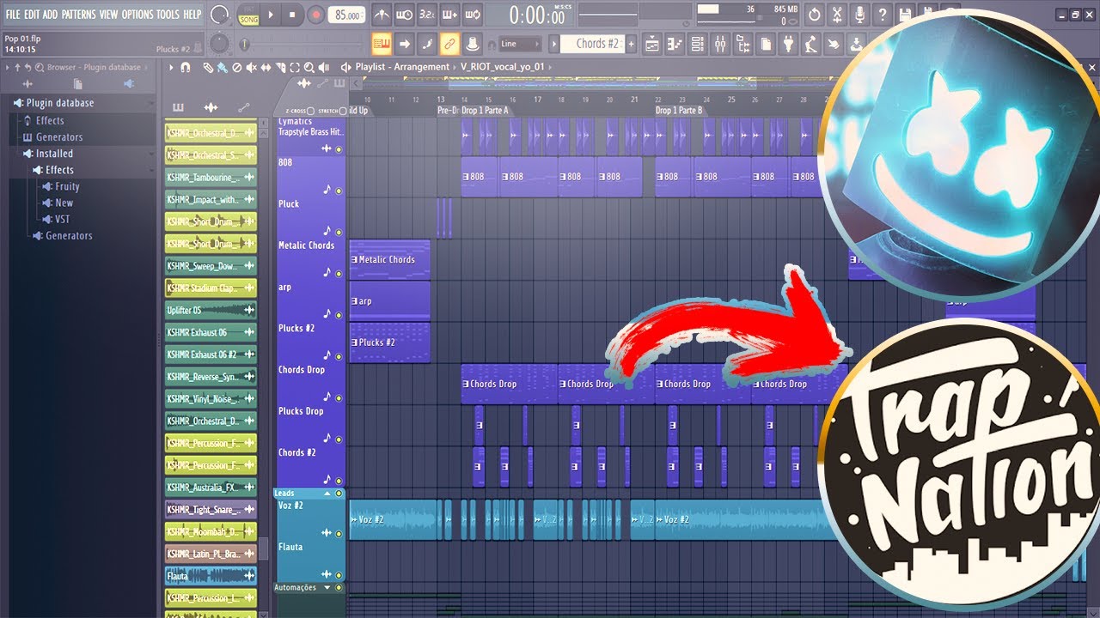The image size is (1100, 618).
Task: Select the playlist paint brush tool
Action: tap(222, 67)
